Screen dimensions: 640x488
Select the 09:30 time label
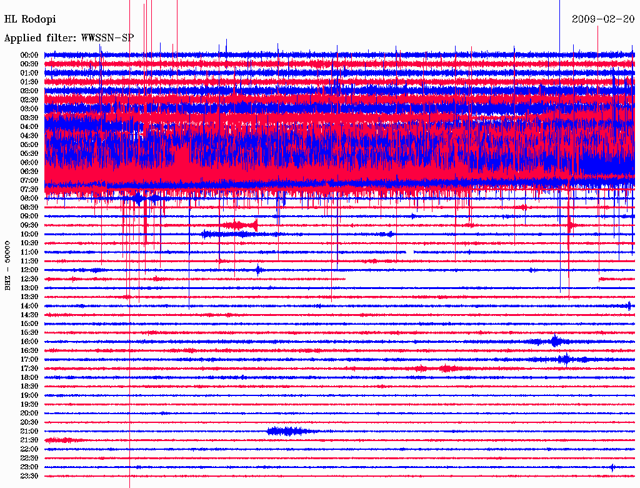pos(29,225)
